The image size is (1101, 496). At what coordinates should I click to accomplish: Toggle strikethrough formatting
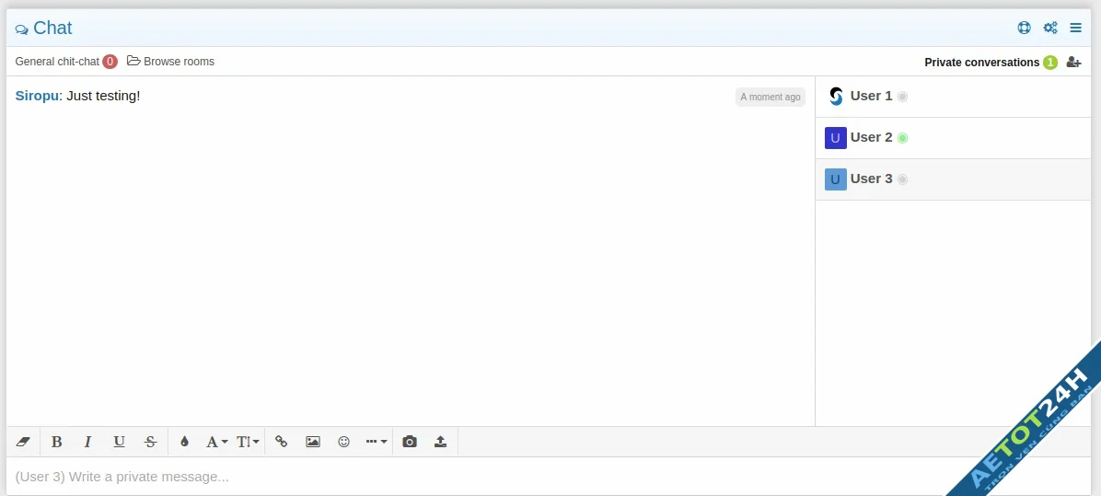tap(151, 442)
